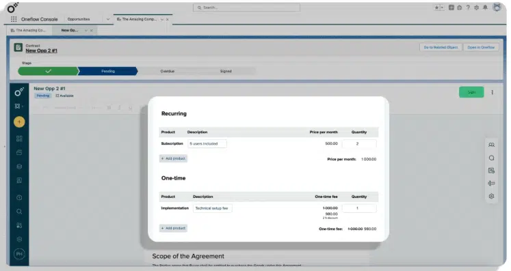
Task: Click the green Contract record icon
Action: (x=18, y=48)
